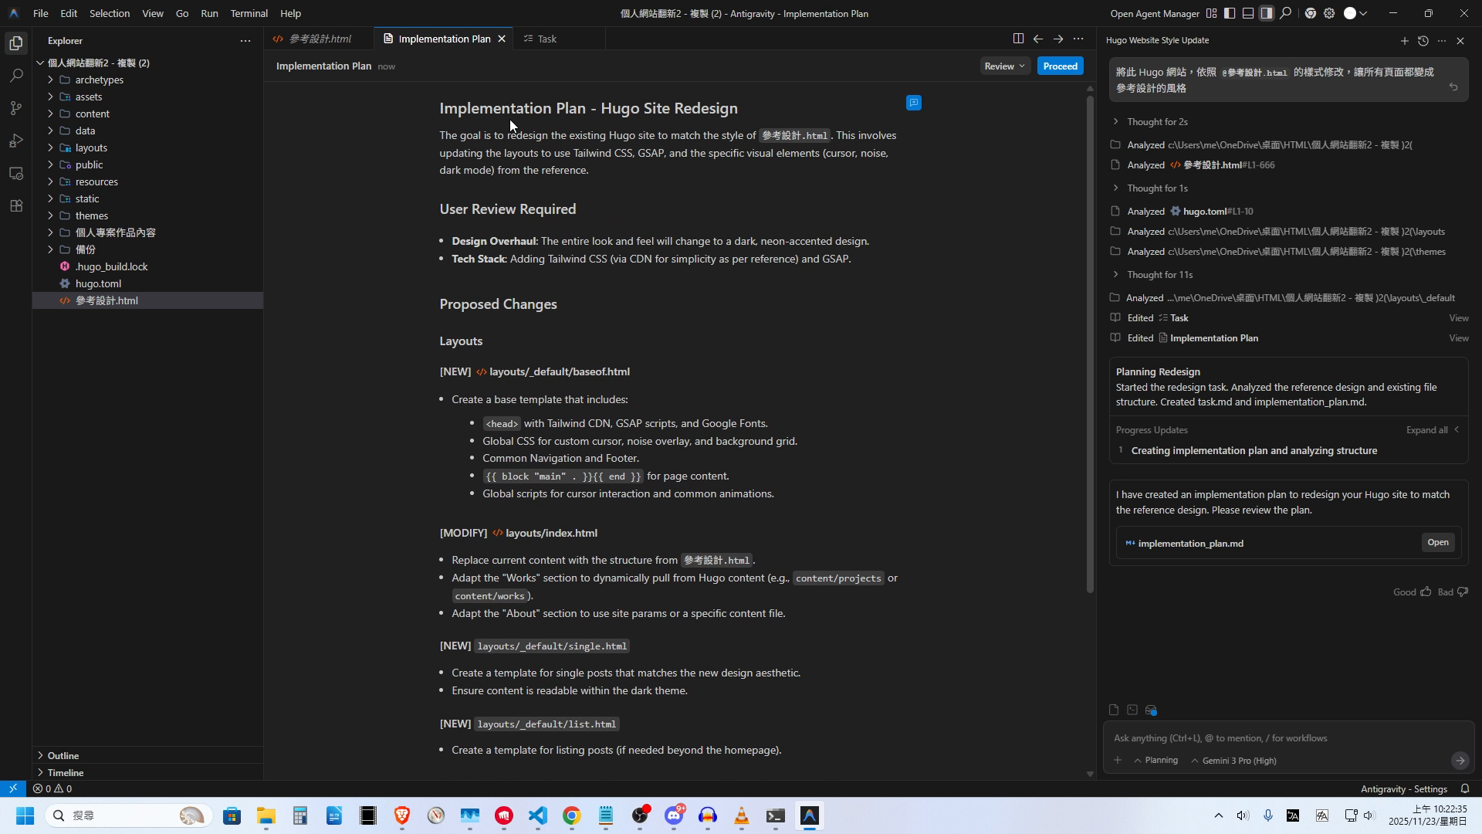Viewport: 1482px width, 834px height.
Task: Open the Search view in activity bar
Action: [16, 76]
